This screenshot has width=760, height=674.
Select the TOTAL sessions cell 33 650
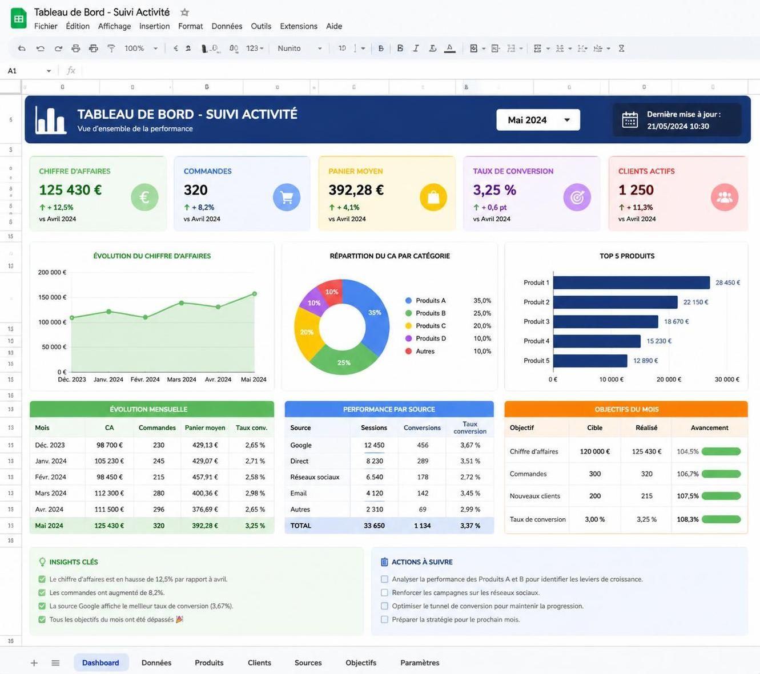[374, 526]
